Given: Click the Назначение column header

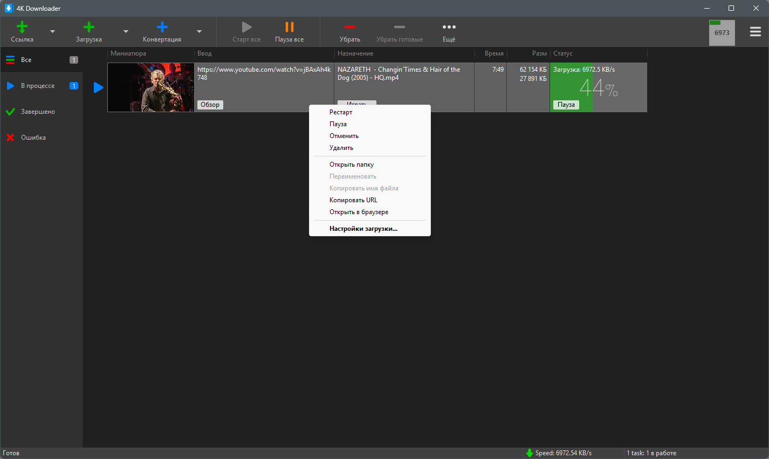Looking at the screenshot, I should (x=404, y=53).
